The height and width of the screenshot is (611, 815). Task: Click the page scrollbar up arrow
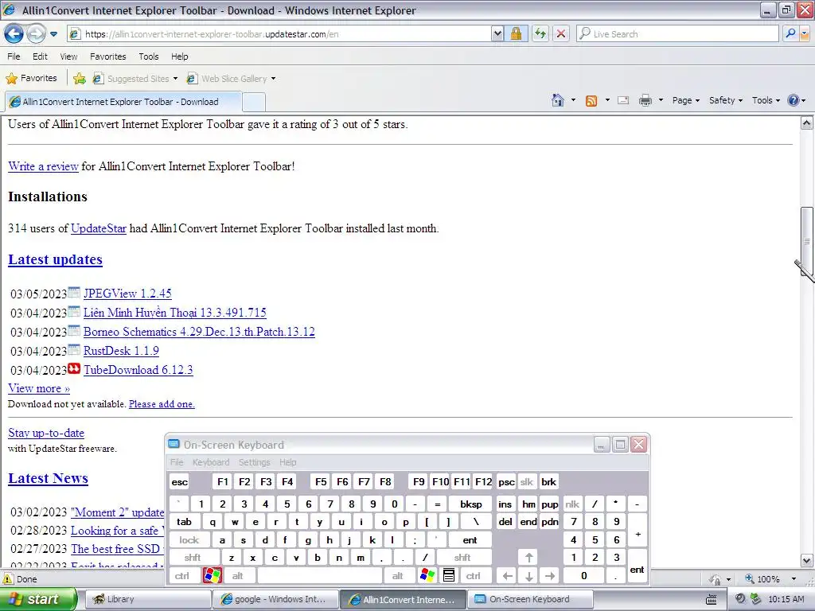coord(806,123)
